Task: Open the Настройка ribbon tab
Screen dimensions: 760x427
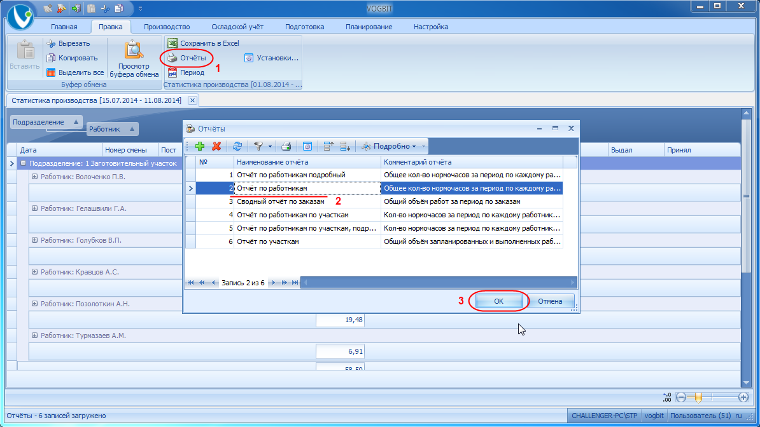Action: pos(431,27)
